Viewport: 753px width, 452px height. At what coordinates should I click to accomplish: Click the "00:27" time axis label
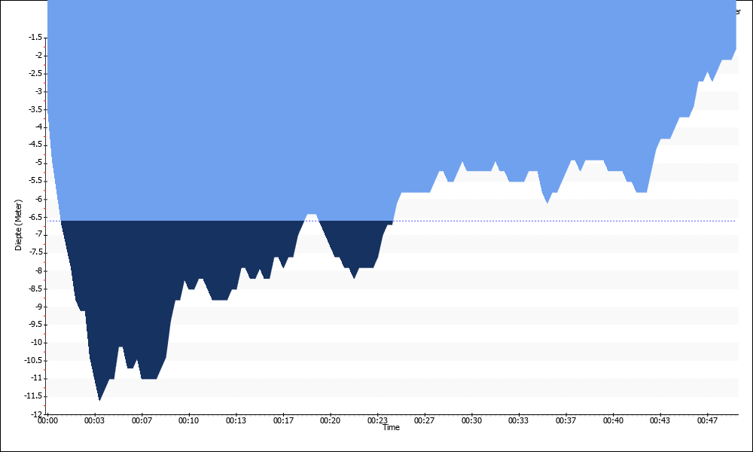click(424, 421)
